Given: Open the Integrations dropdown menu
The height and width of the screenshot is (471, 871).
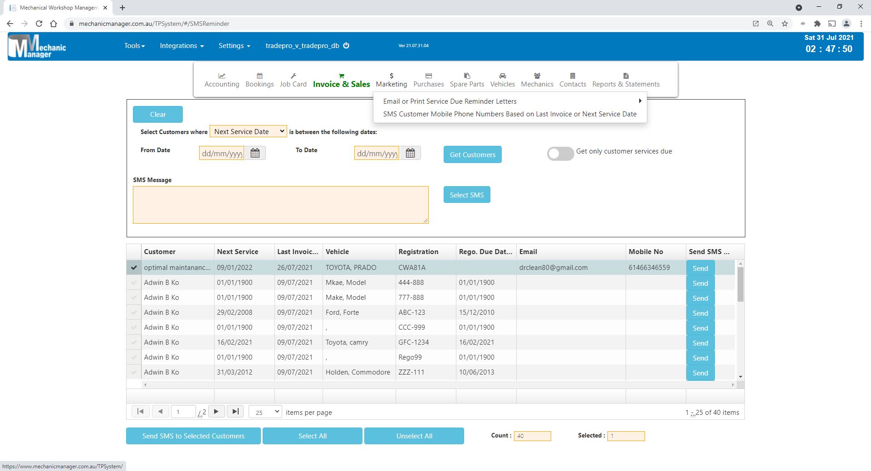Looking at the screenshot, I should (x=181, y=46).
